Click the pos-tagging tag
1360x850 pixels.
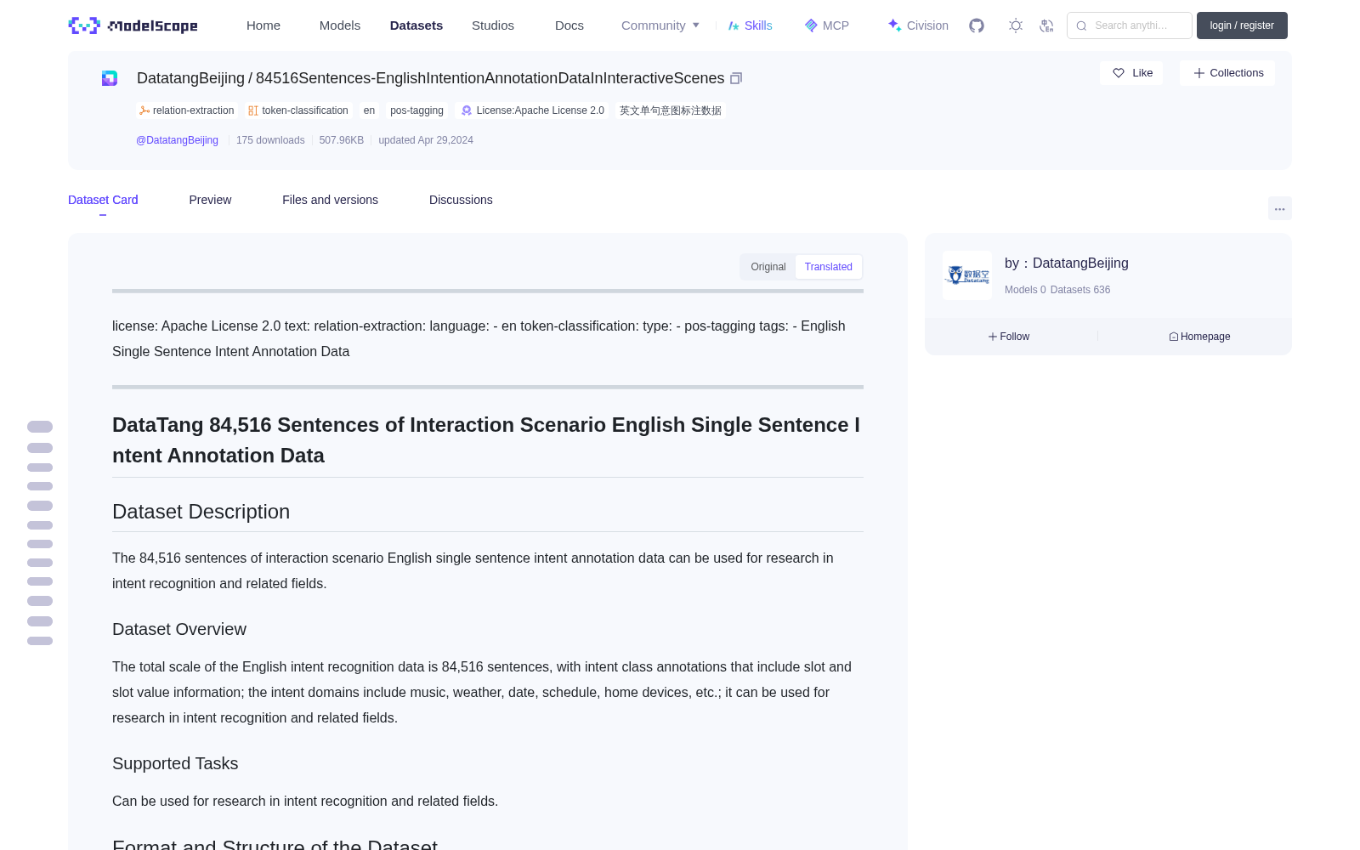coord(416,110)
